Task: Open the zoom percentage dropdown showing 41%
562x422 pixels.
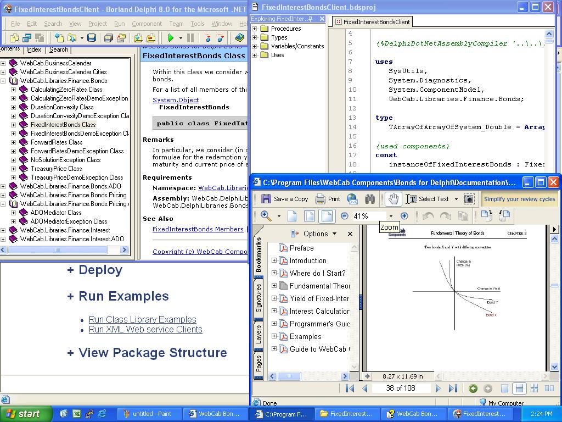Action: pos(391,216)
